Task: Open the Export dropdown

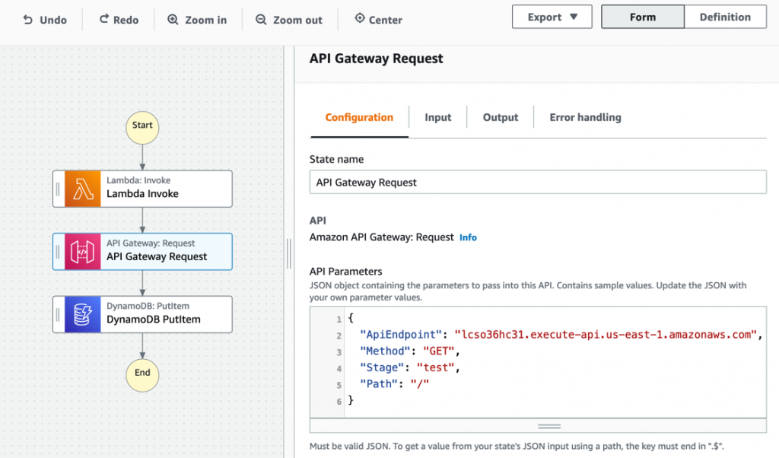Action: (552, 16)
